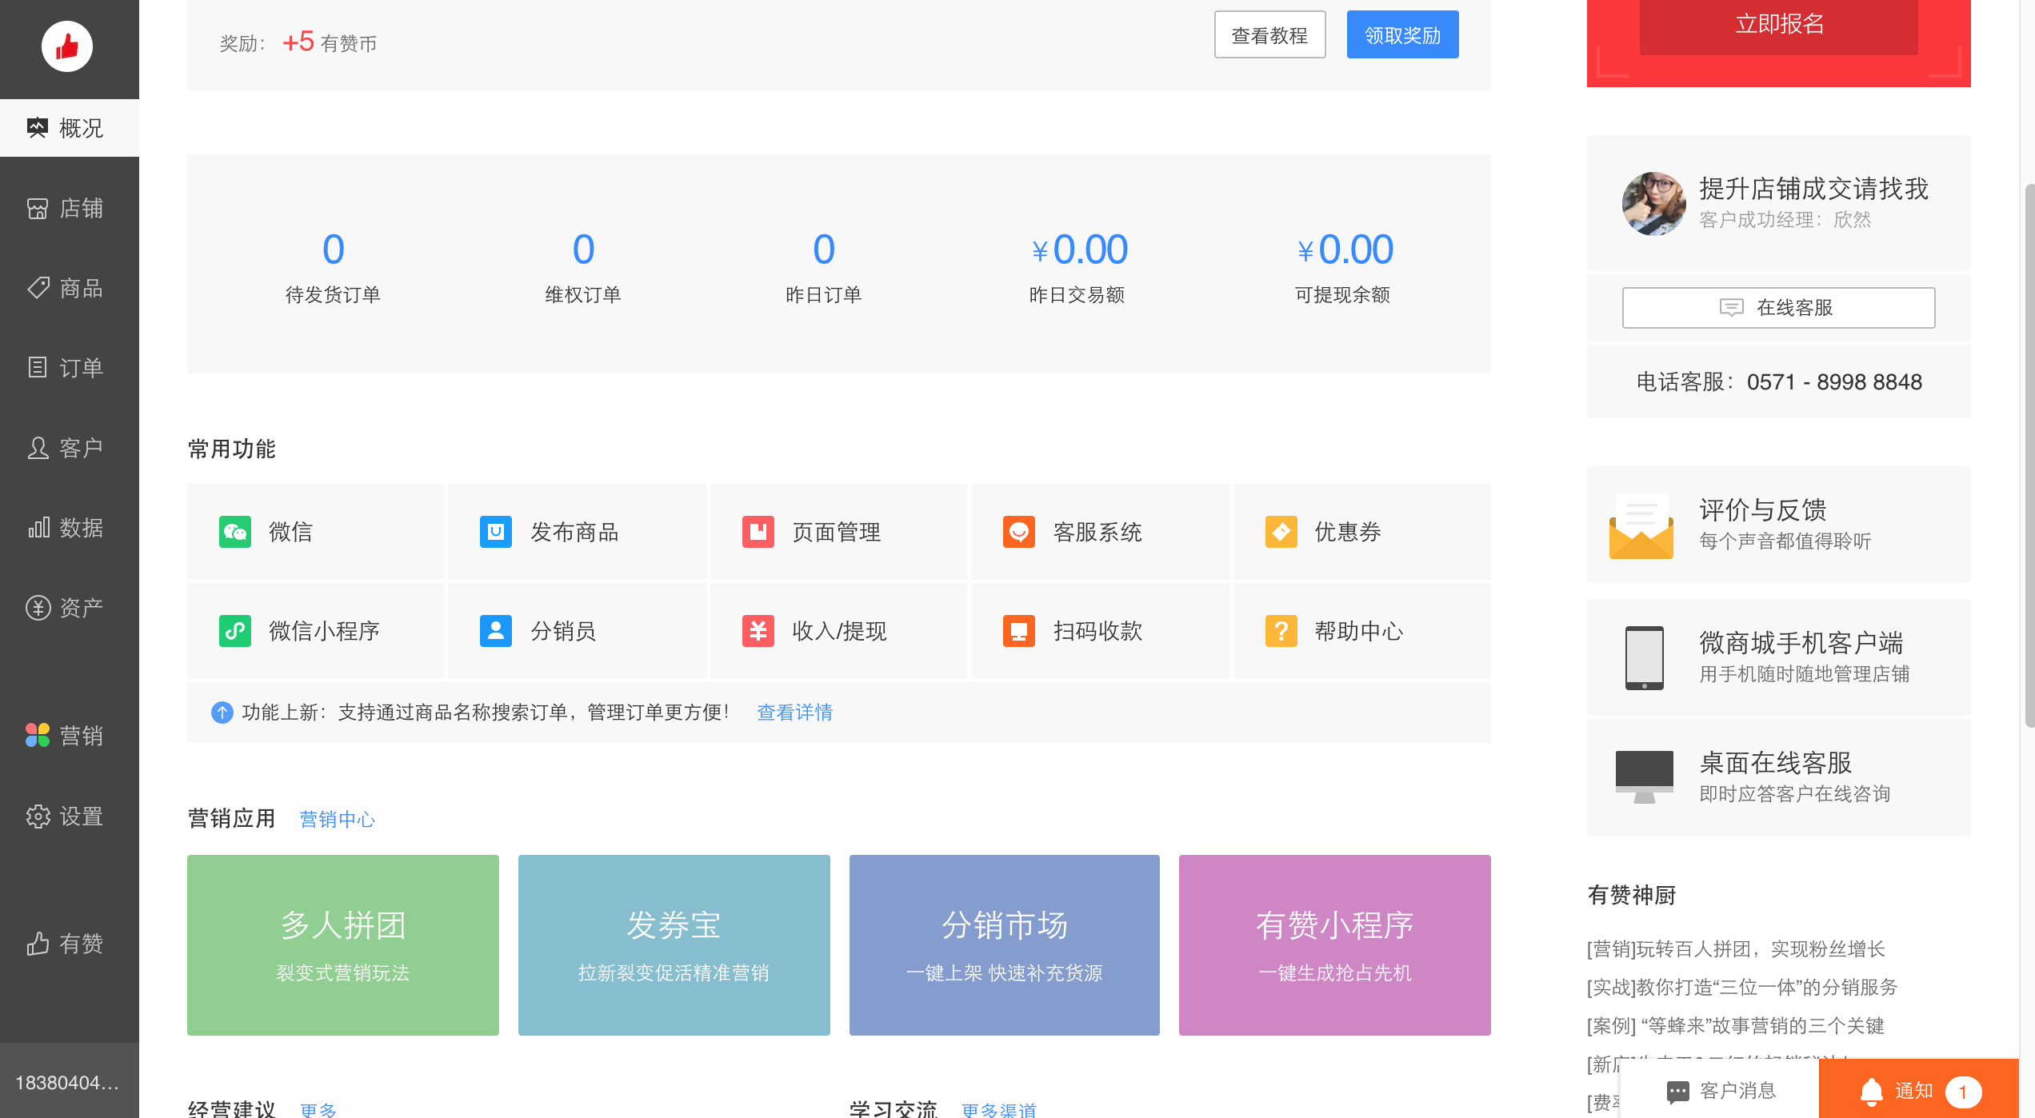Open the 查看详情 link
This screenshot has height=1118, width=2035.
794,712
